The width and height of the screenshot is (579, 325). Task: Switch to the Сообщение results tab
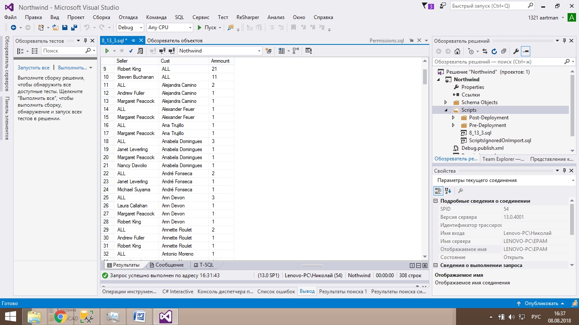coord(166,265)
